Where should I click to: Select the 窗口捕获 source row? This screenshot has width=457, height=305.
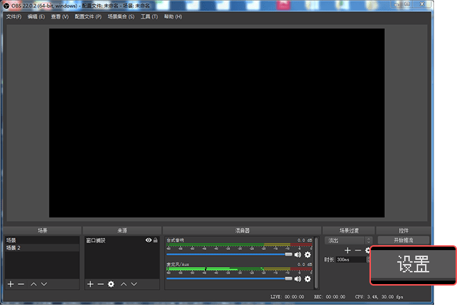(122, 240)
